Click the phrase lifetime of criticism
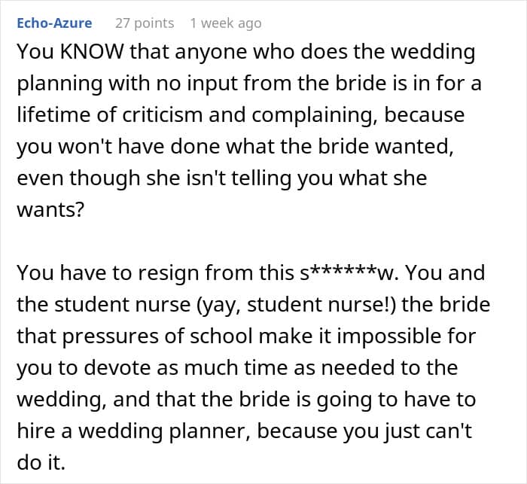 pos(110,114)
